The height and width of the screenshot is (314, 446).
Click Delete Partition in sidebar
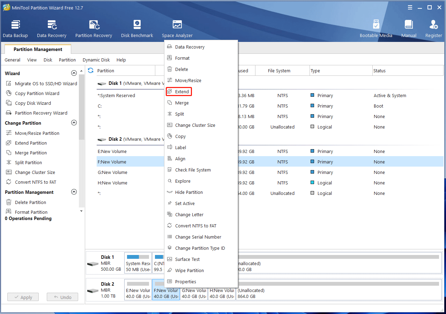(26, 202)
